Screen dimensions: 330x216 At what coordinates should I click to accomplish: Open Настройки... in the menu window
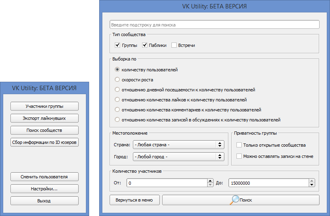(x=45, y=189)
